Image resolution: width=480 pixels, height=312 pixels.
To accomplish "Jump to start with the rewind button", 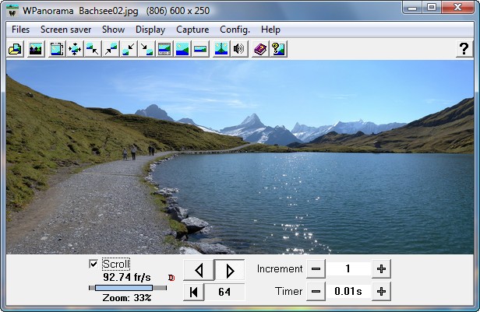I will pos(193,293).
